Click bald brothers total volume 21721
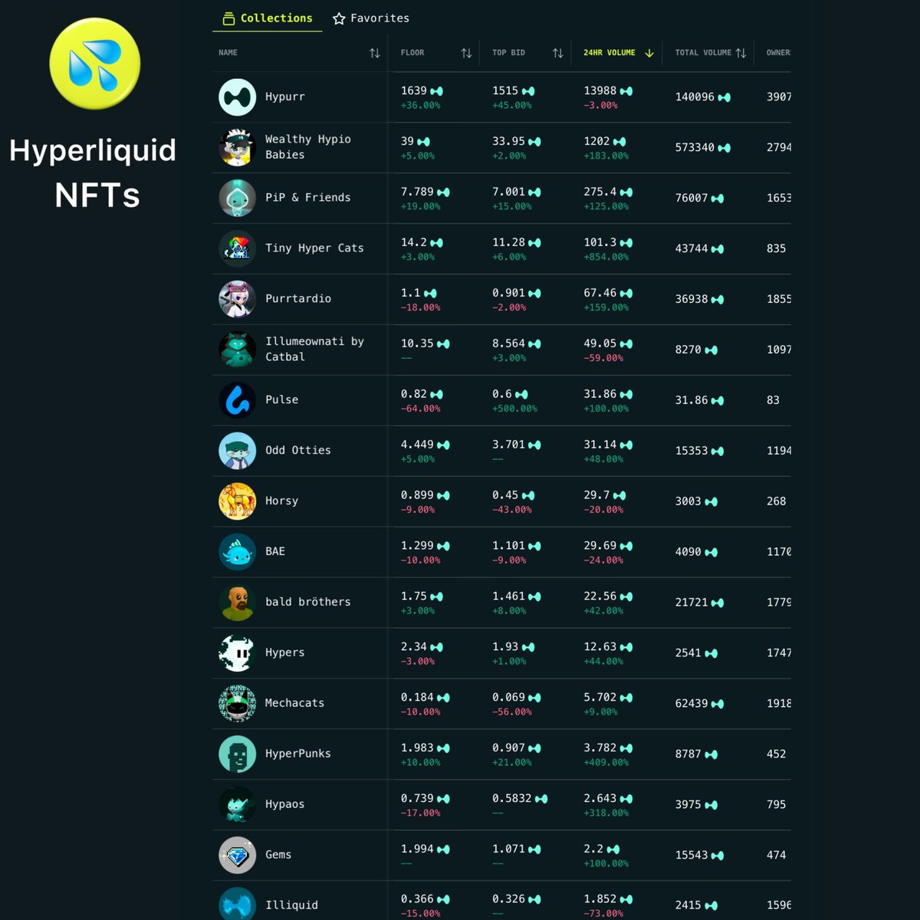Screen dimensions: 920x920 click(692, 603)
